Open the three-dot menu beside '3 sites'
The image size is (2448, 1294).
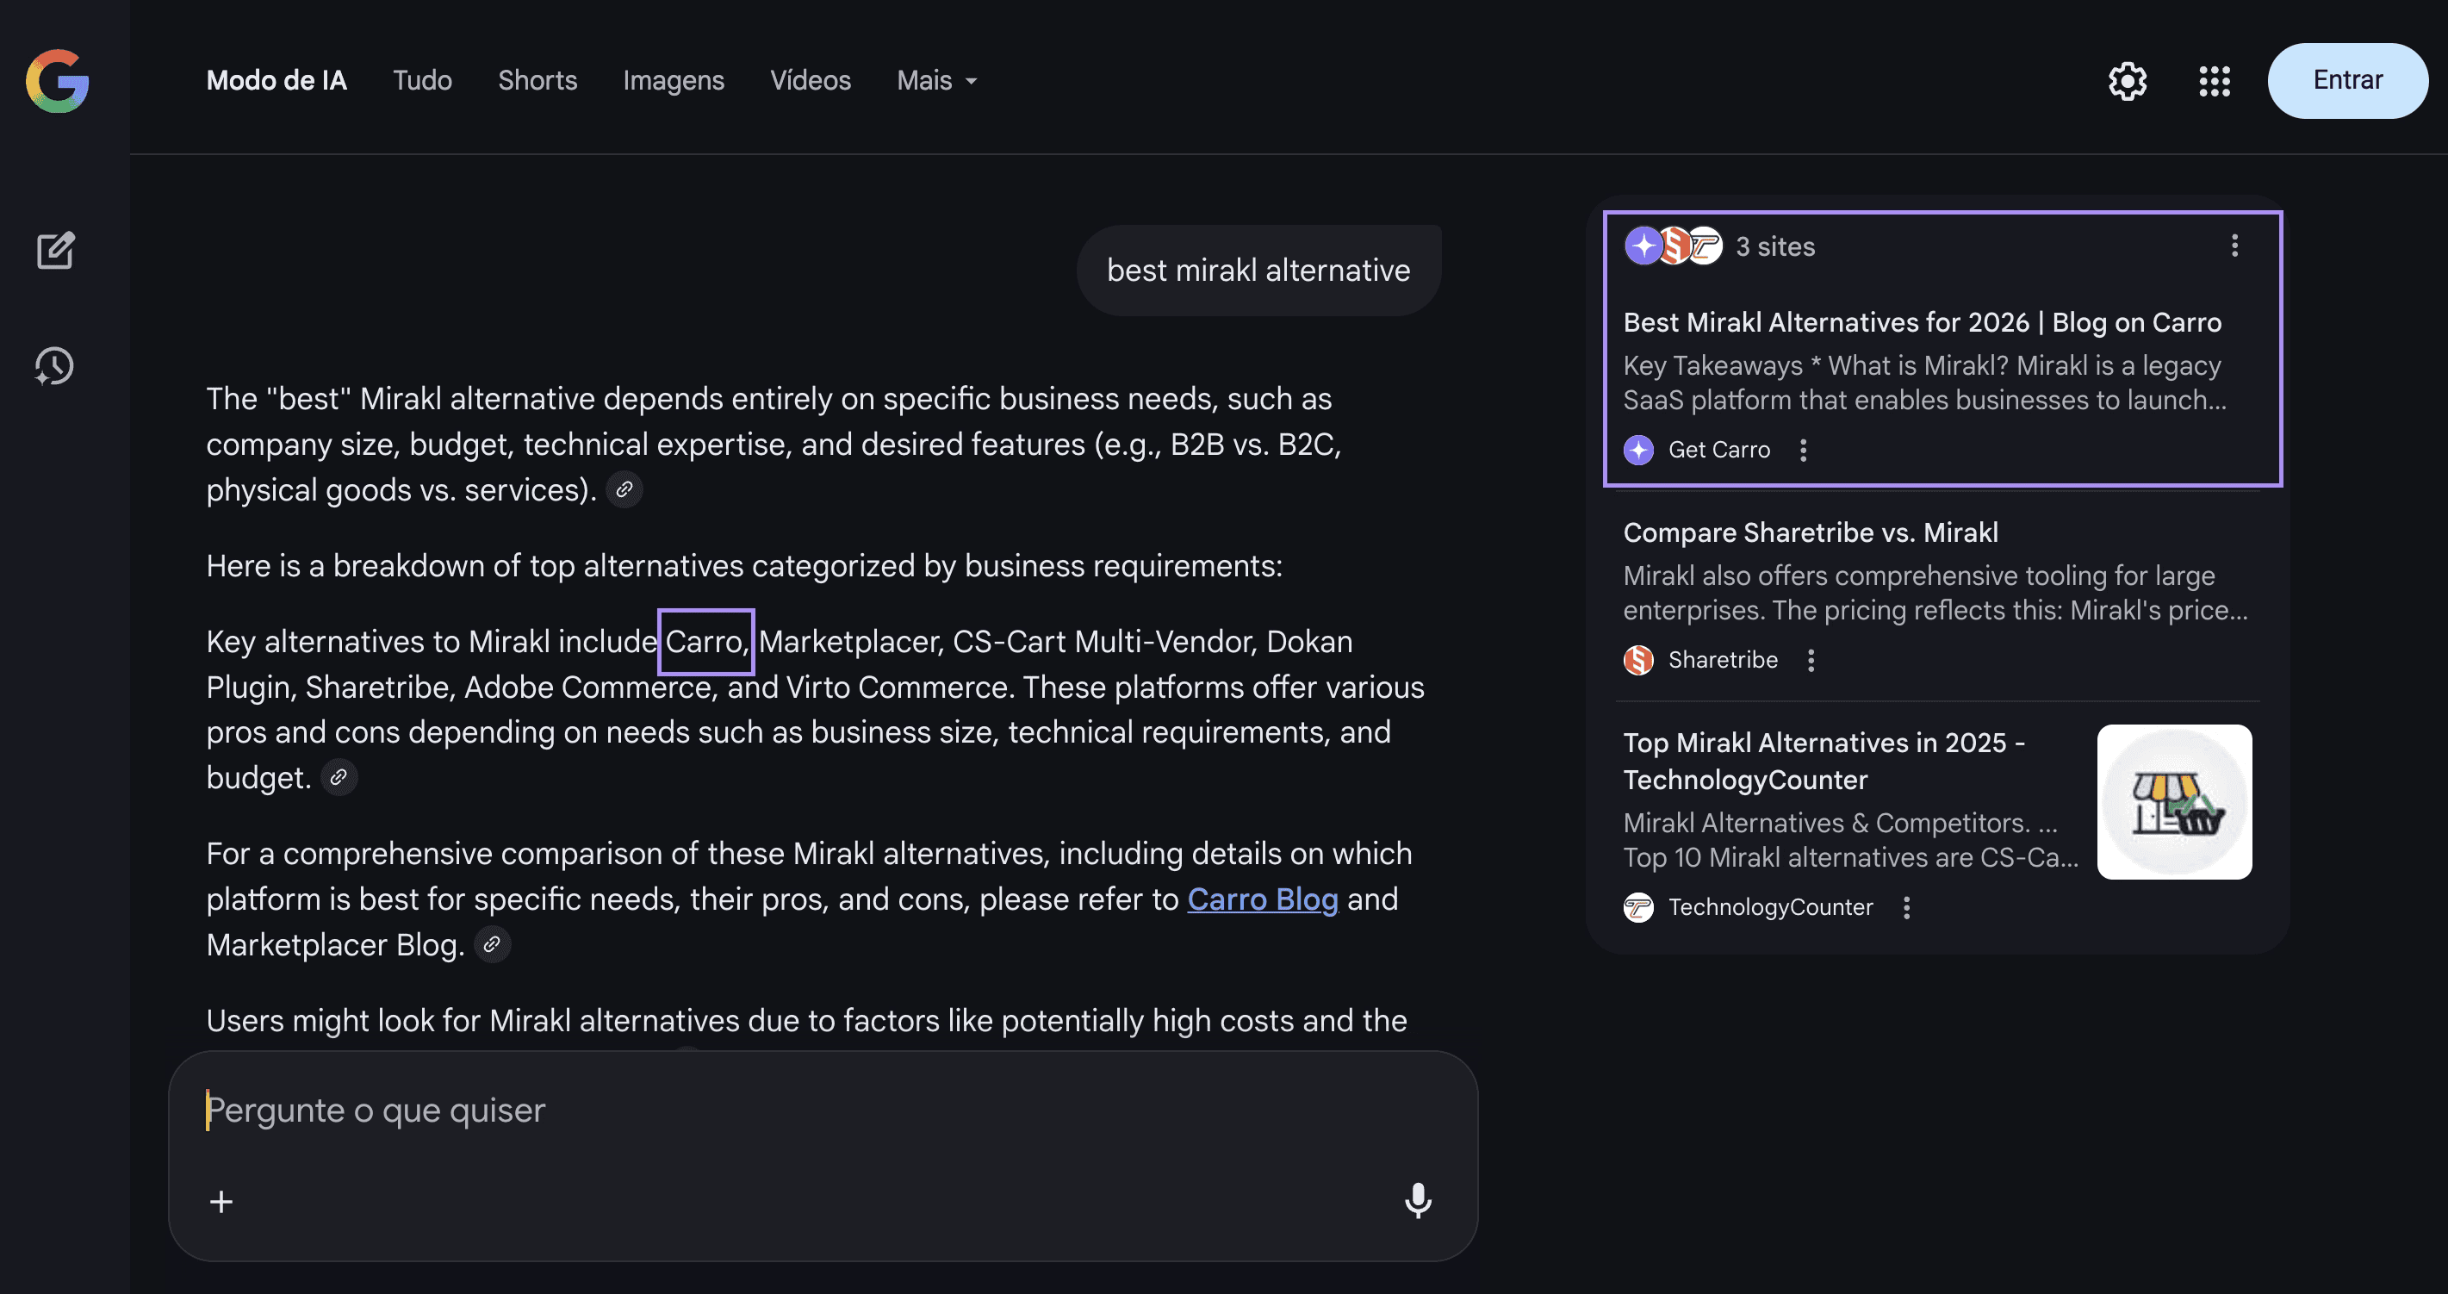2234,246
